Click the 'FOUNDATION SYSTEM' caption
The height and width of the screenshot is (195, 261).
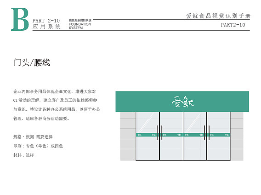pos(80,26)
